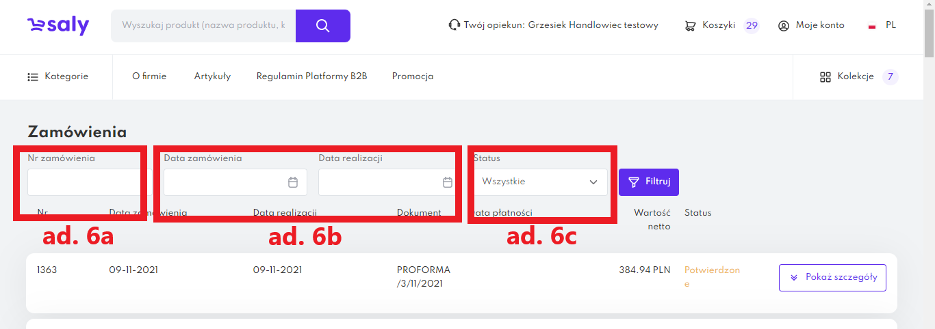Open the Kategorie menu

(58, 76)
